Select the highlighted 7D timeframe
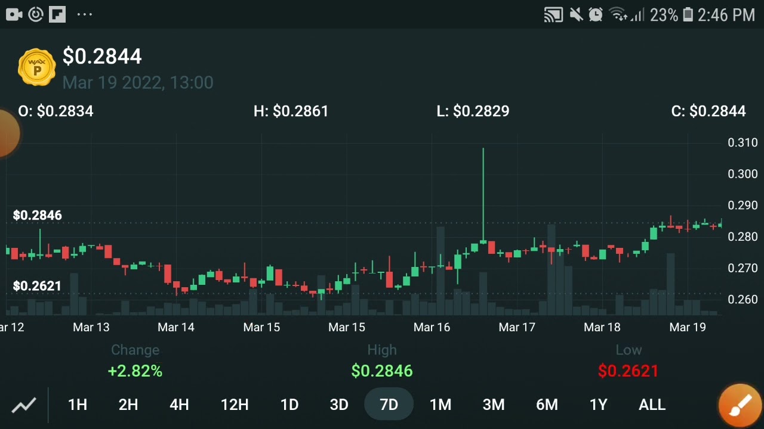Viewport: 764px width, 429px height. (x=389, y=405)
